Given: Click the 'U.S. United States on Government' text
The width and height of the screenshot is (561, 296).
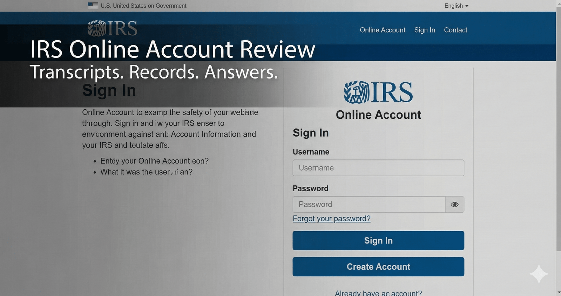Looking at the screenshot, I should pyautogui.click(x=143, y=6).
